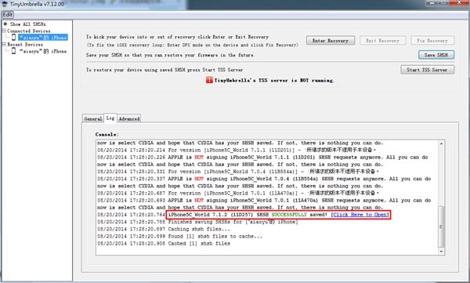Select the recent "xiaoyu" iPhone entry

pyautogui.click(x=43, y=51)
